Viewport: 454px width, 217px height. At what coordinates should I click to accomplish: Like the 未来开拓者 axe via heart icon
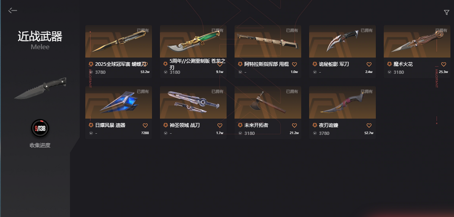click(294, 125)
